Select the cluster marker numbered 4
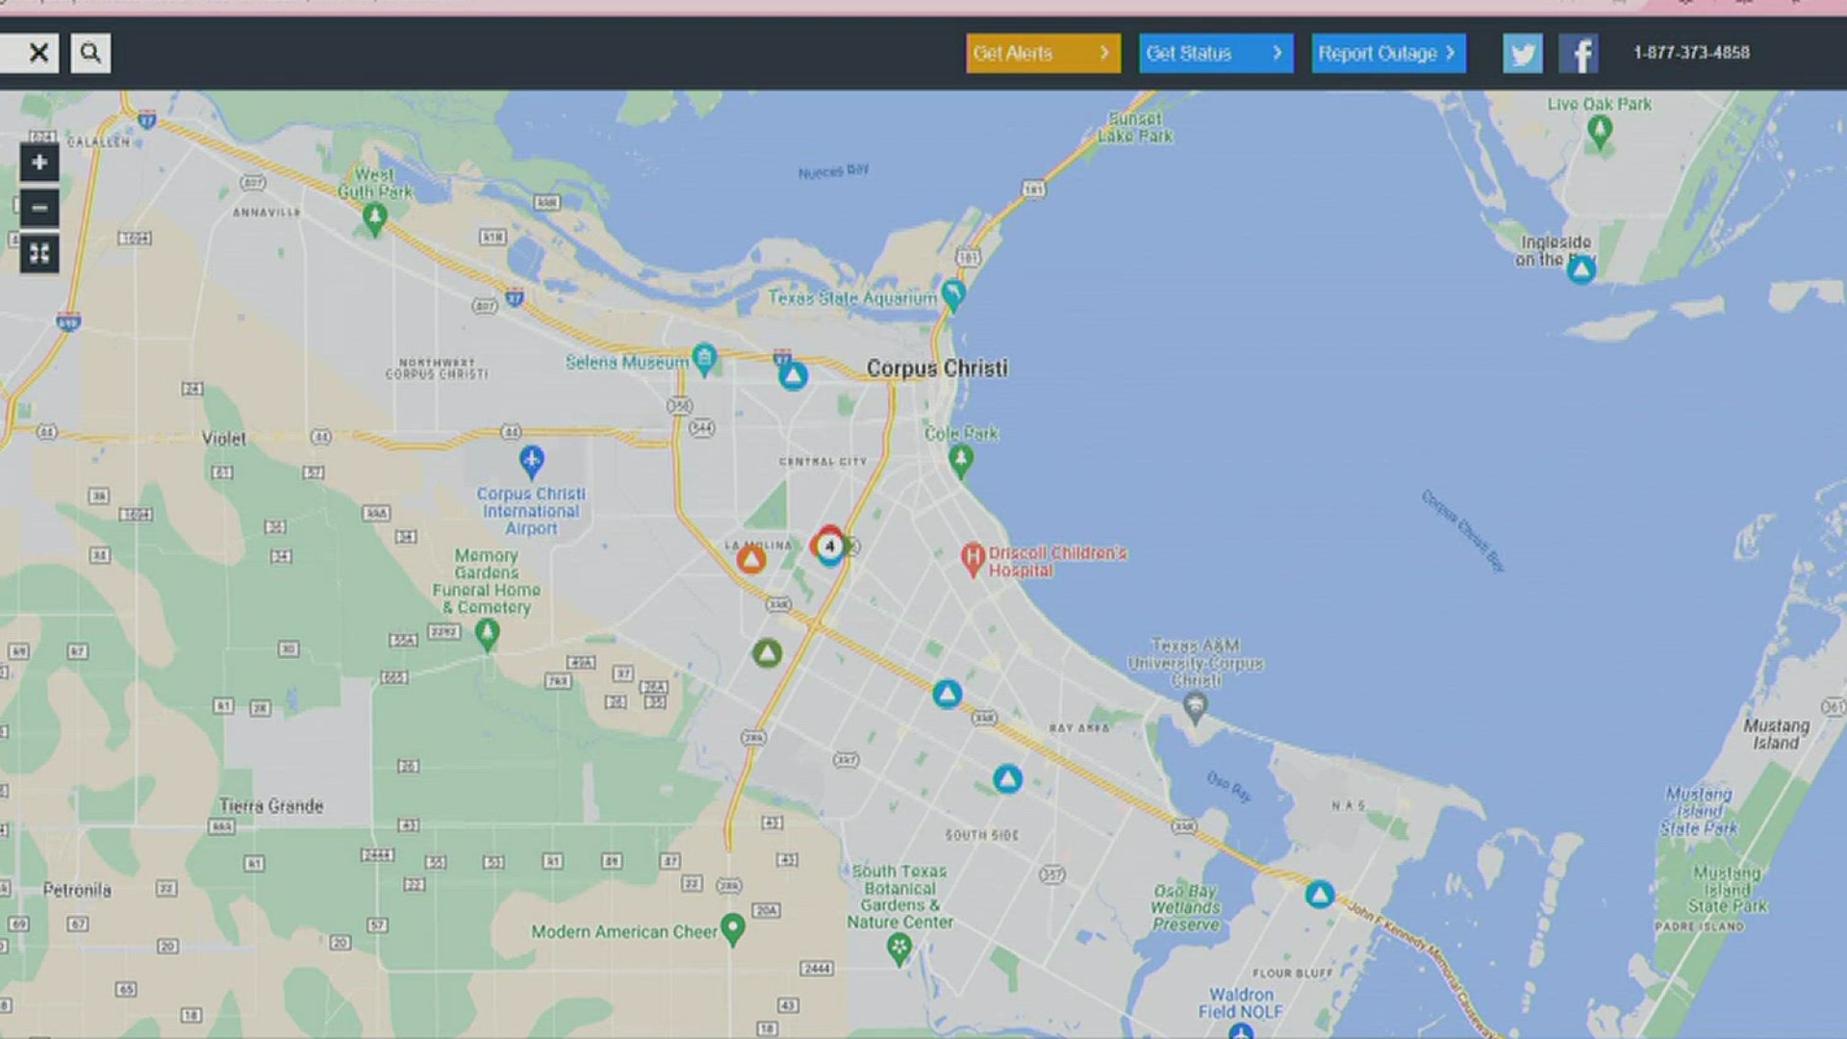 click(x=829, y=546)
